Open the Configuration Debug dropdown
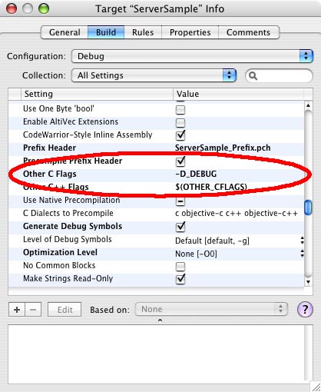The height and width of the screenshot is (392, 321). [192, 56]
